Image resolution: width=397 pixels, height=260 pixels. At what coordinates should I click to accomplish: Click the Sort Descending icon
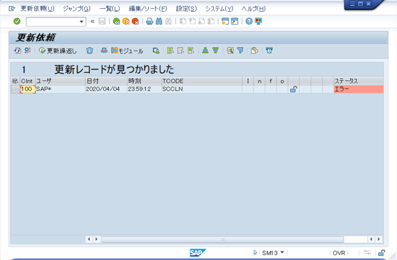click(x=216, y=51)
